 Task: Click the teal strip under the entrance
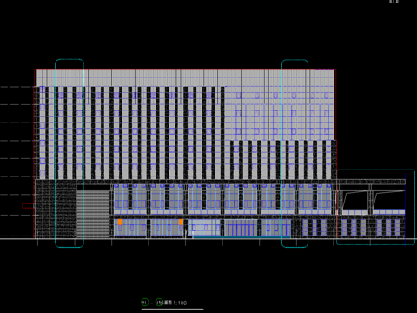[242, 237]
